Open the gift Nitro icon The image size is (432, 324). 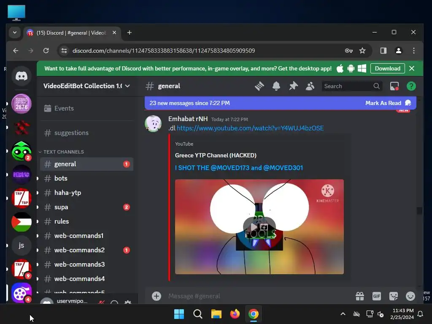(x=360, y=296)
